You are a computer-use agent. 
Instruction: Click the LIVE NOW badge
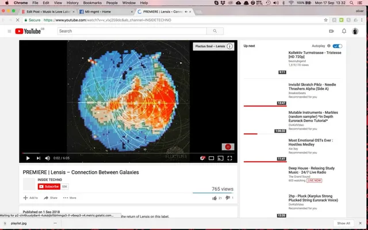click(x=315, y=181)
